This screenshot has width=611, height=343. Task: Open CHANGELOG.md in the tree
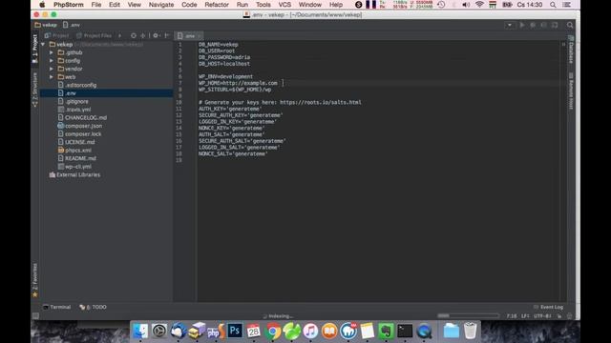tap(82, 117)
